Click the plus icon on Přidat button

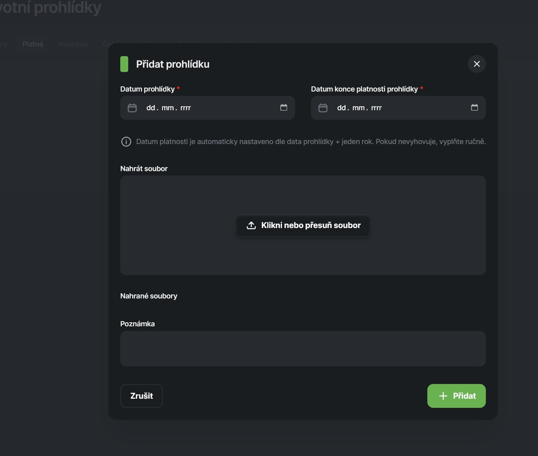[443, 396]
